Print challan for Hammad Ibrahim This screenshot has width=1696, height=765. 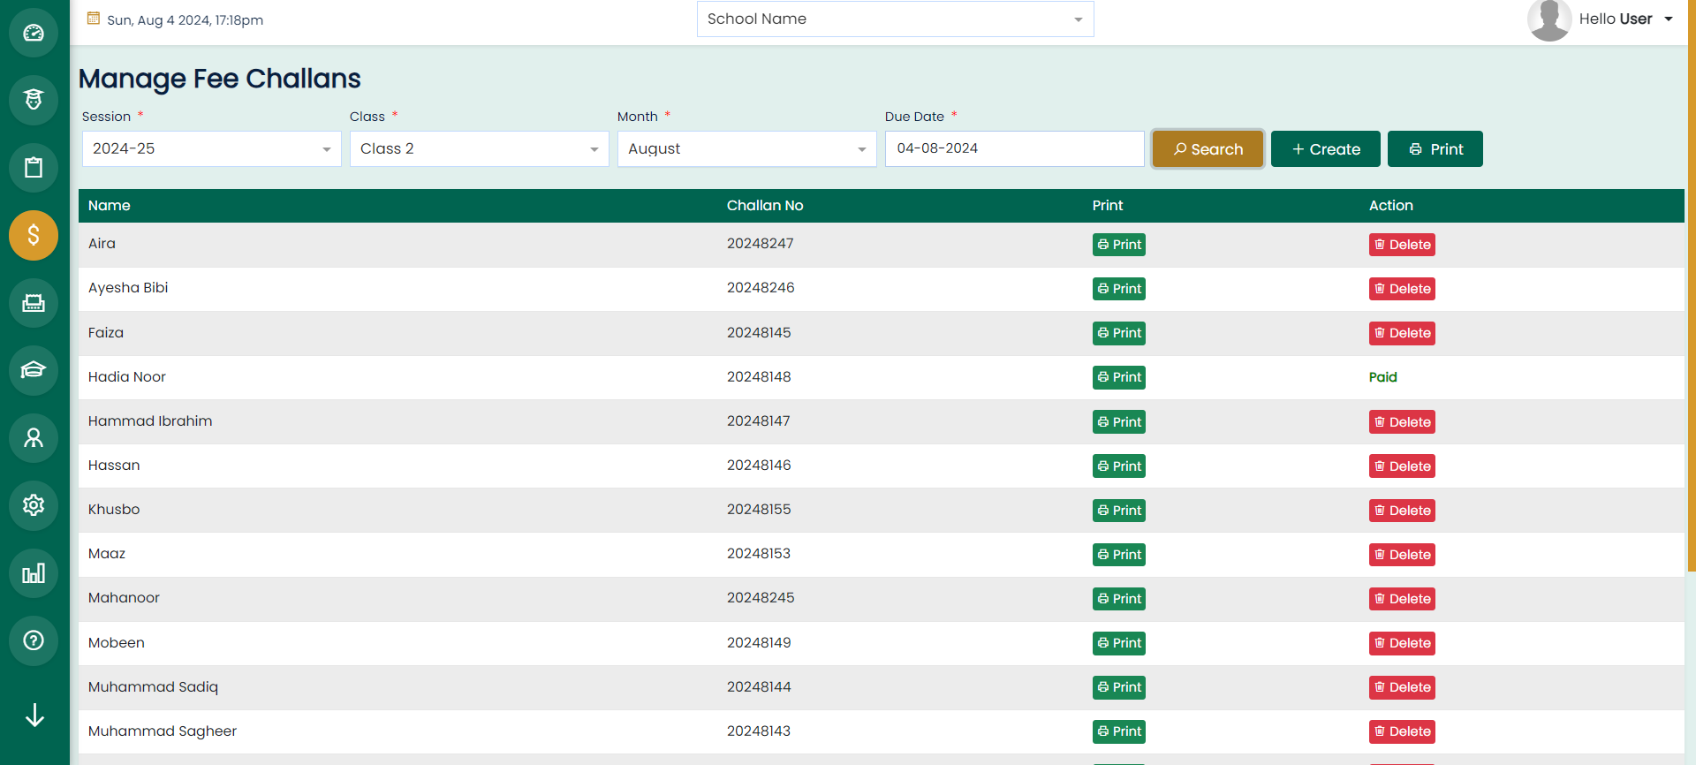coord(1119,422)
